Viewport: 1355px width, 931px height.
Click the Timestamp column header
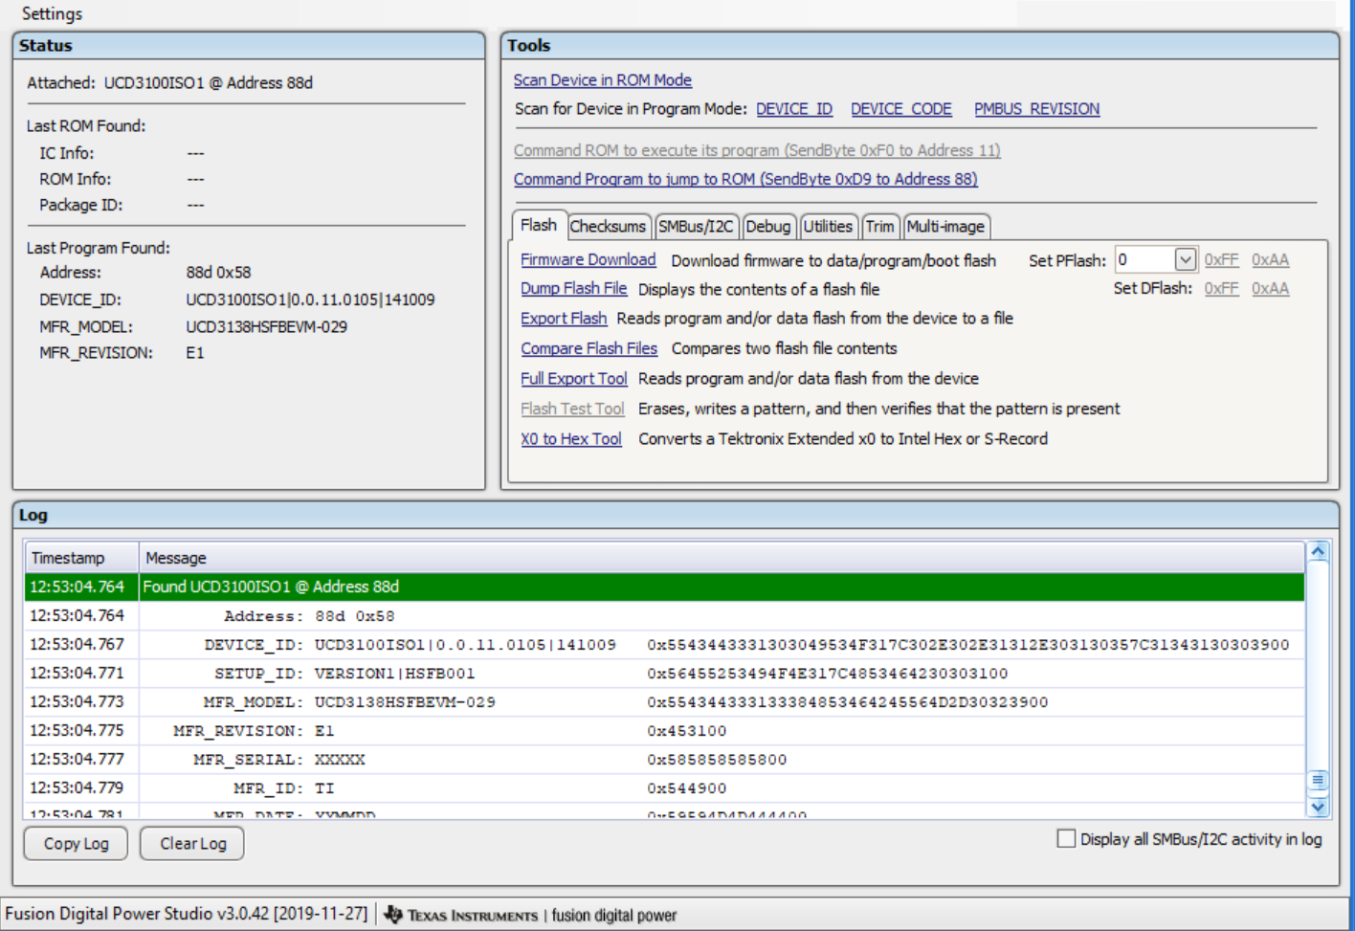[81, 558]
